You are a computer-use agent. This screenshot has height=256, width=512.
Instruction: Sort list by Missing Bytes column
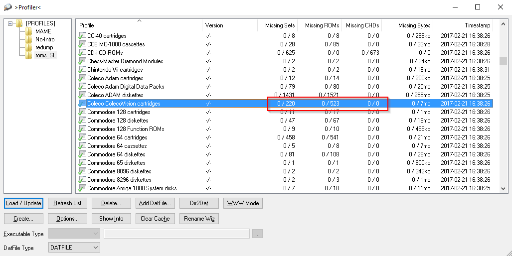tap(407, 25)
